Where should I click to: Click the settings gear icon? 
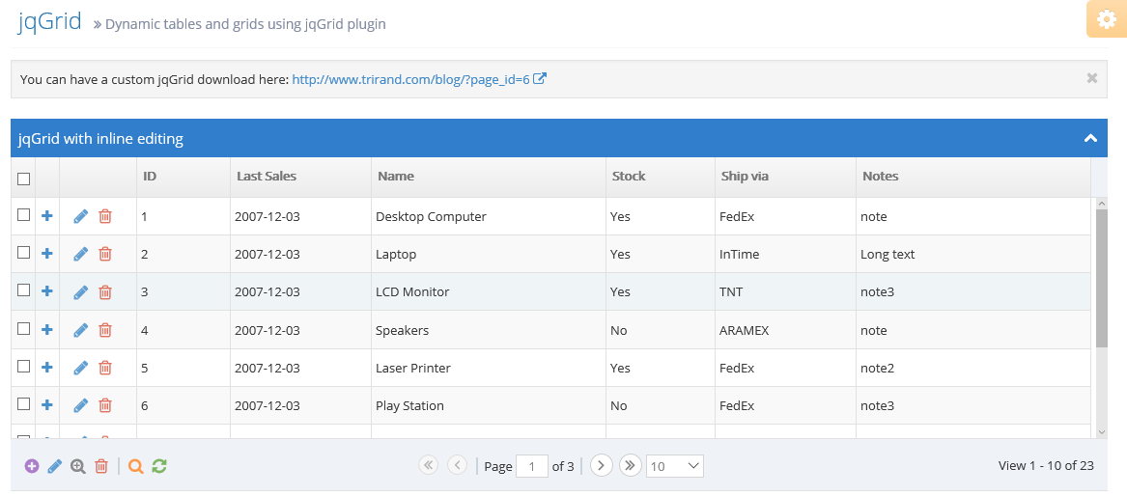tap(1104, 19)
